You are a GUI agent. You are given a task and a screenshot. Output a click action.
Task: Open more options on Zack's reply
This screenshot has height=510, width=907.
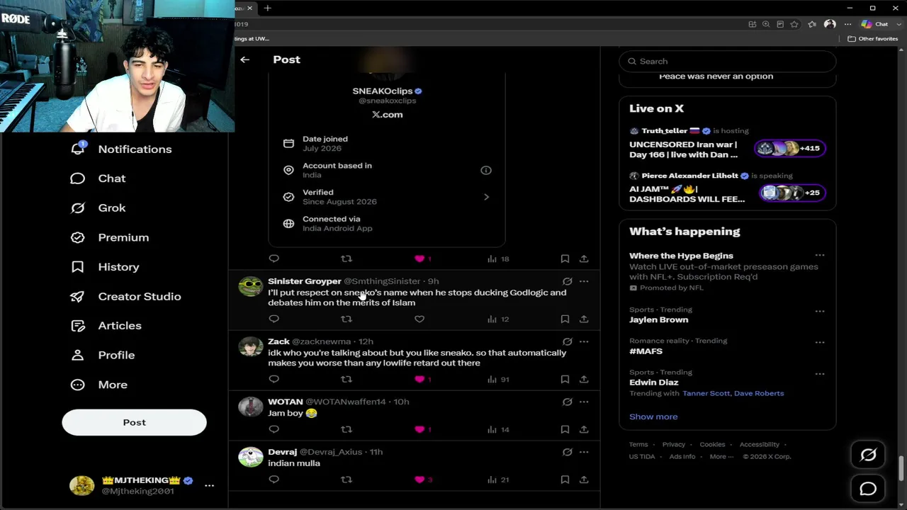click(x=584, y=341)
